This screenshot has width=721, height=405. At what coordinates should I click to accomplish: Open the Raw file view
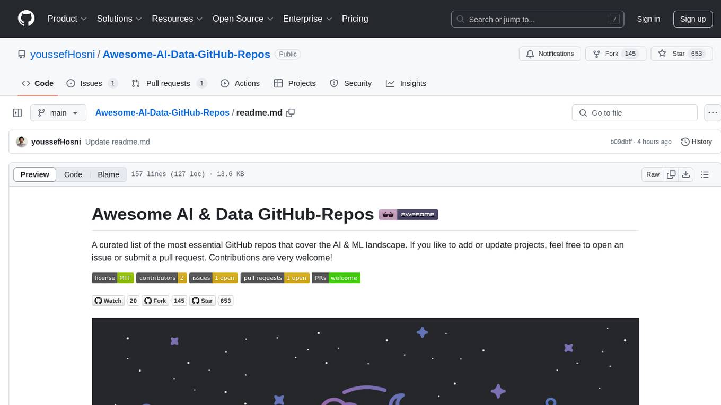tap(653, 174)
